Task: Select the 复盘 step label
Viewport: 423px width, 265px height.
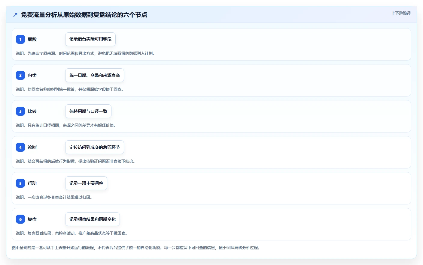Action: click(32, 219)
